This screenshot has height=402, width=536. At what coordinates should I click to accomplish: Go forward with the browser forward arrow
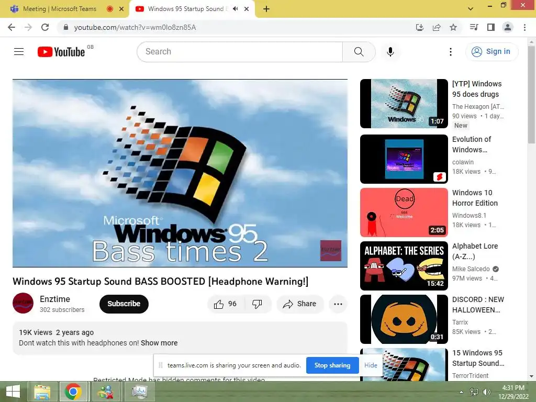28,27
